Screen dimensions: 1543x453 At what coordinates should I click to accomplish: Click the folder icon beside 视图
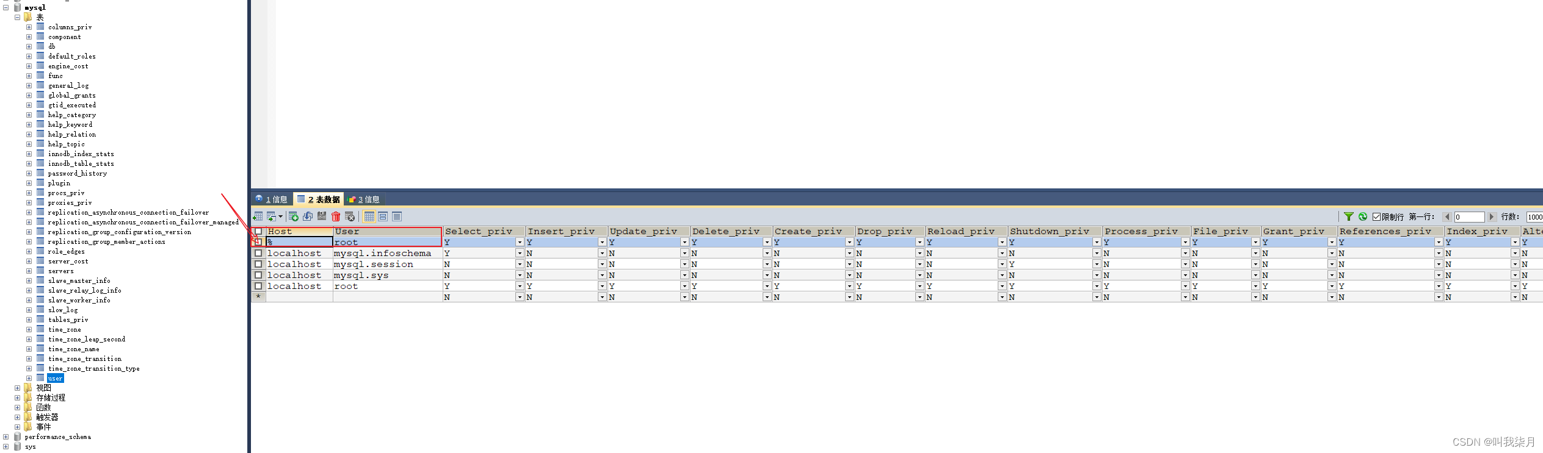click(x=27, y=388)
